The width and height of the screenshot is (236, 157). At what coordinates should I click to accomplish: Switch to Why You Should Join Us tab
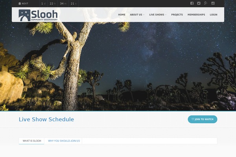(64, 141)
